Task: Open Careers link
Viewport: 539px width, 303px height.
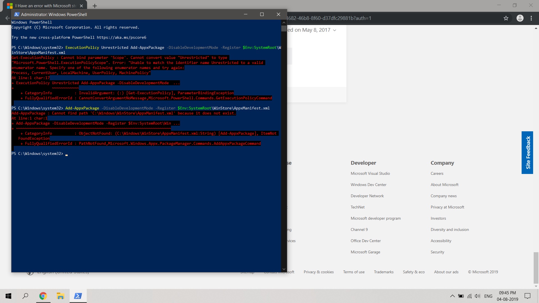Action: (437, 173)
